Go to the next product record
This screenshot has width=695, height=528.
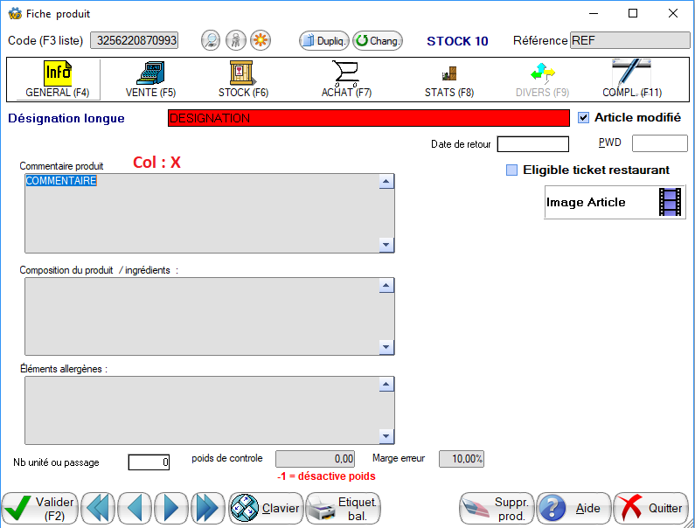(x=171, y=507)
